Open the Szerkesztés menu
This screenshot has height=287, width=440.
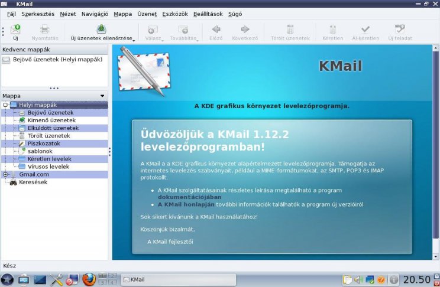point(38,14)
